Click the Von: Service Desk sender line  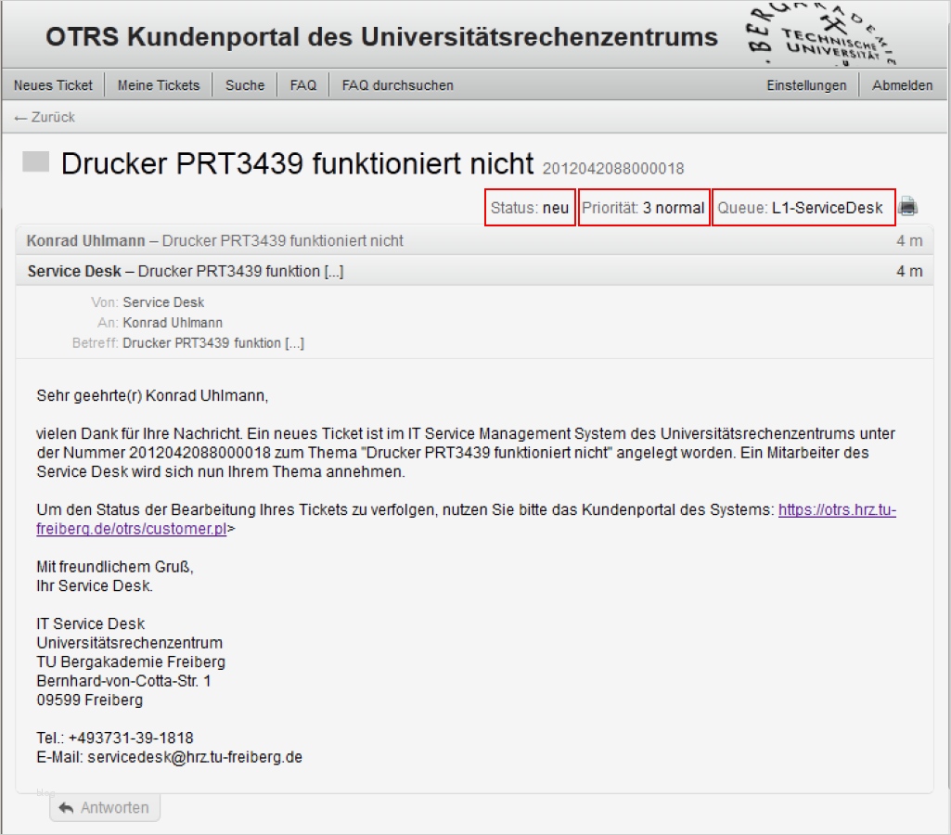(x=148, y=302)
